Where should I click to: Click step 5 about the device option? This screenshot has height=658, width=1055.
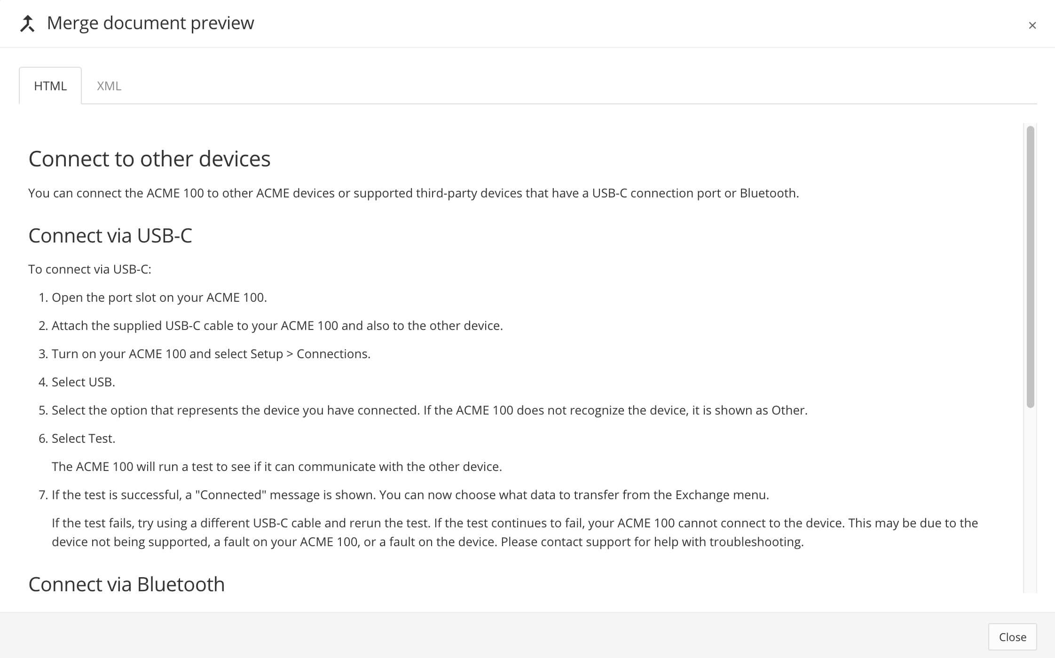pos(429,410)
